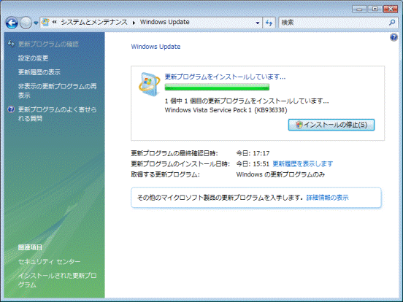The height and width of the screenshot is (302, 403).
Task: Refresh the page with the refresh icon
Action: [269, 23]
